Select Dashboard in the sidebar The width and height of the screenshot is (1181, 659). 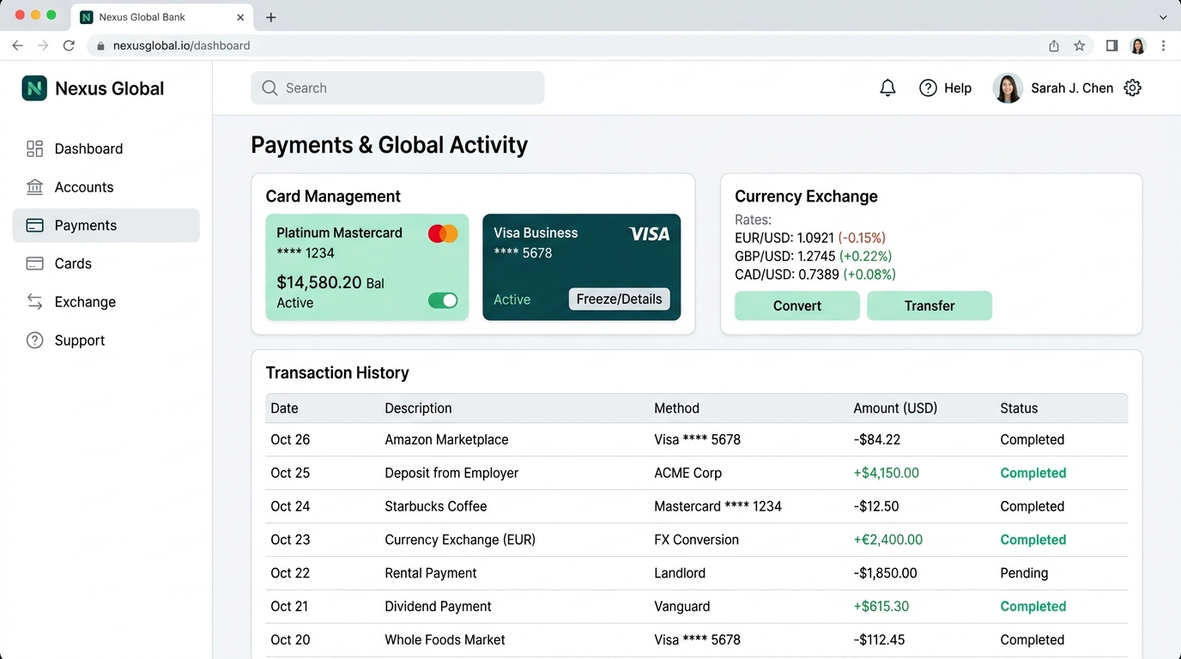(x=106, y=148)
